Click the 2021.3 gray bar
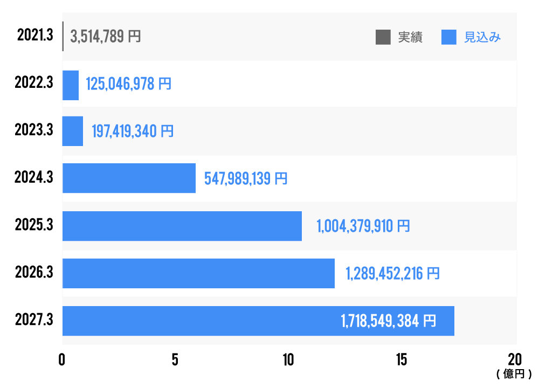 [63, 36]
